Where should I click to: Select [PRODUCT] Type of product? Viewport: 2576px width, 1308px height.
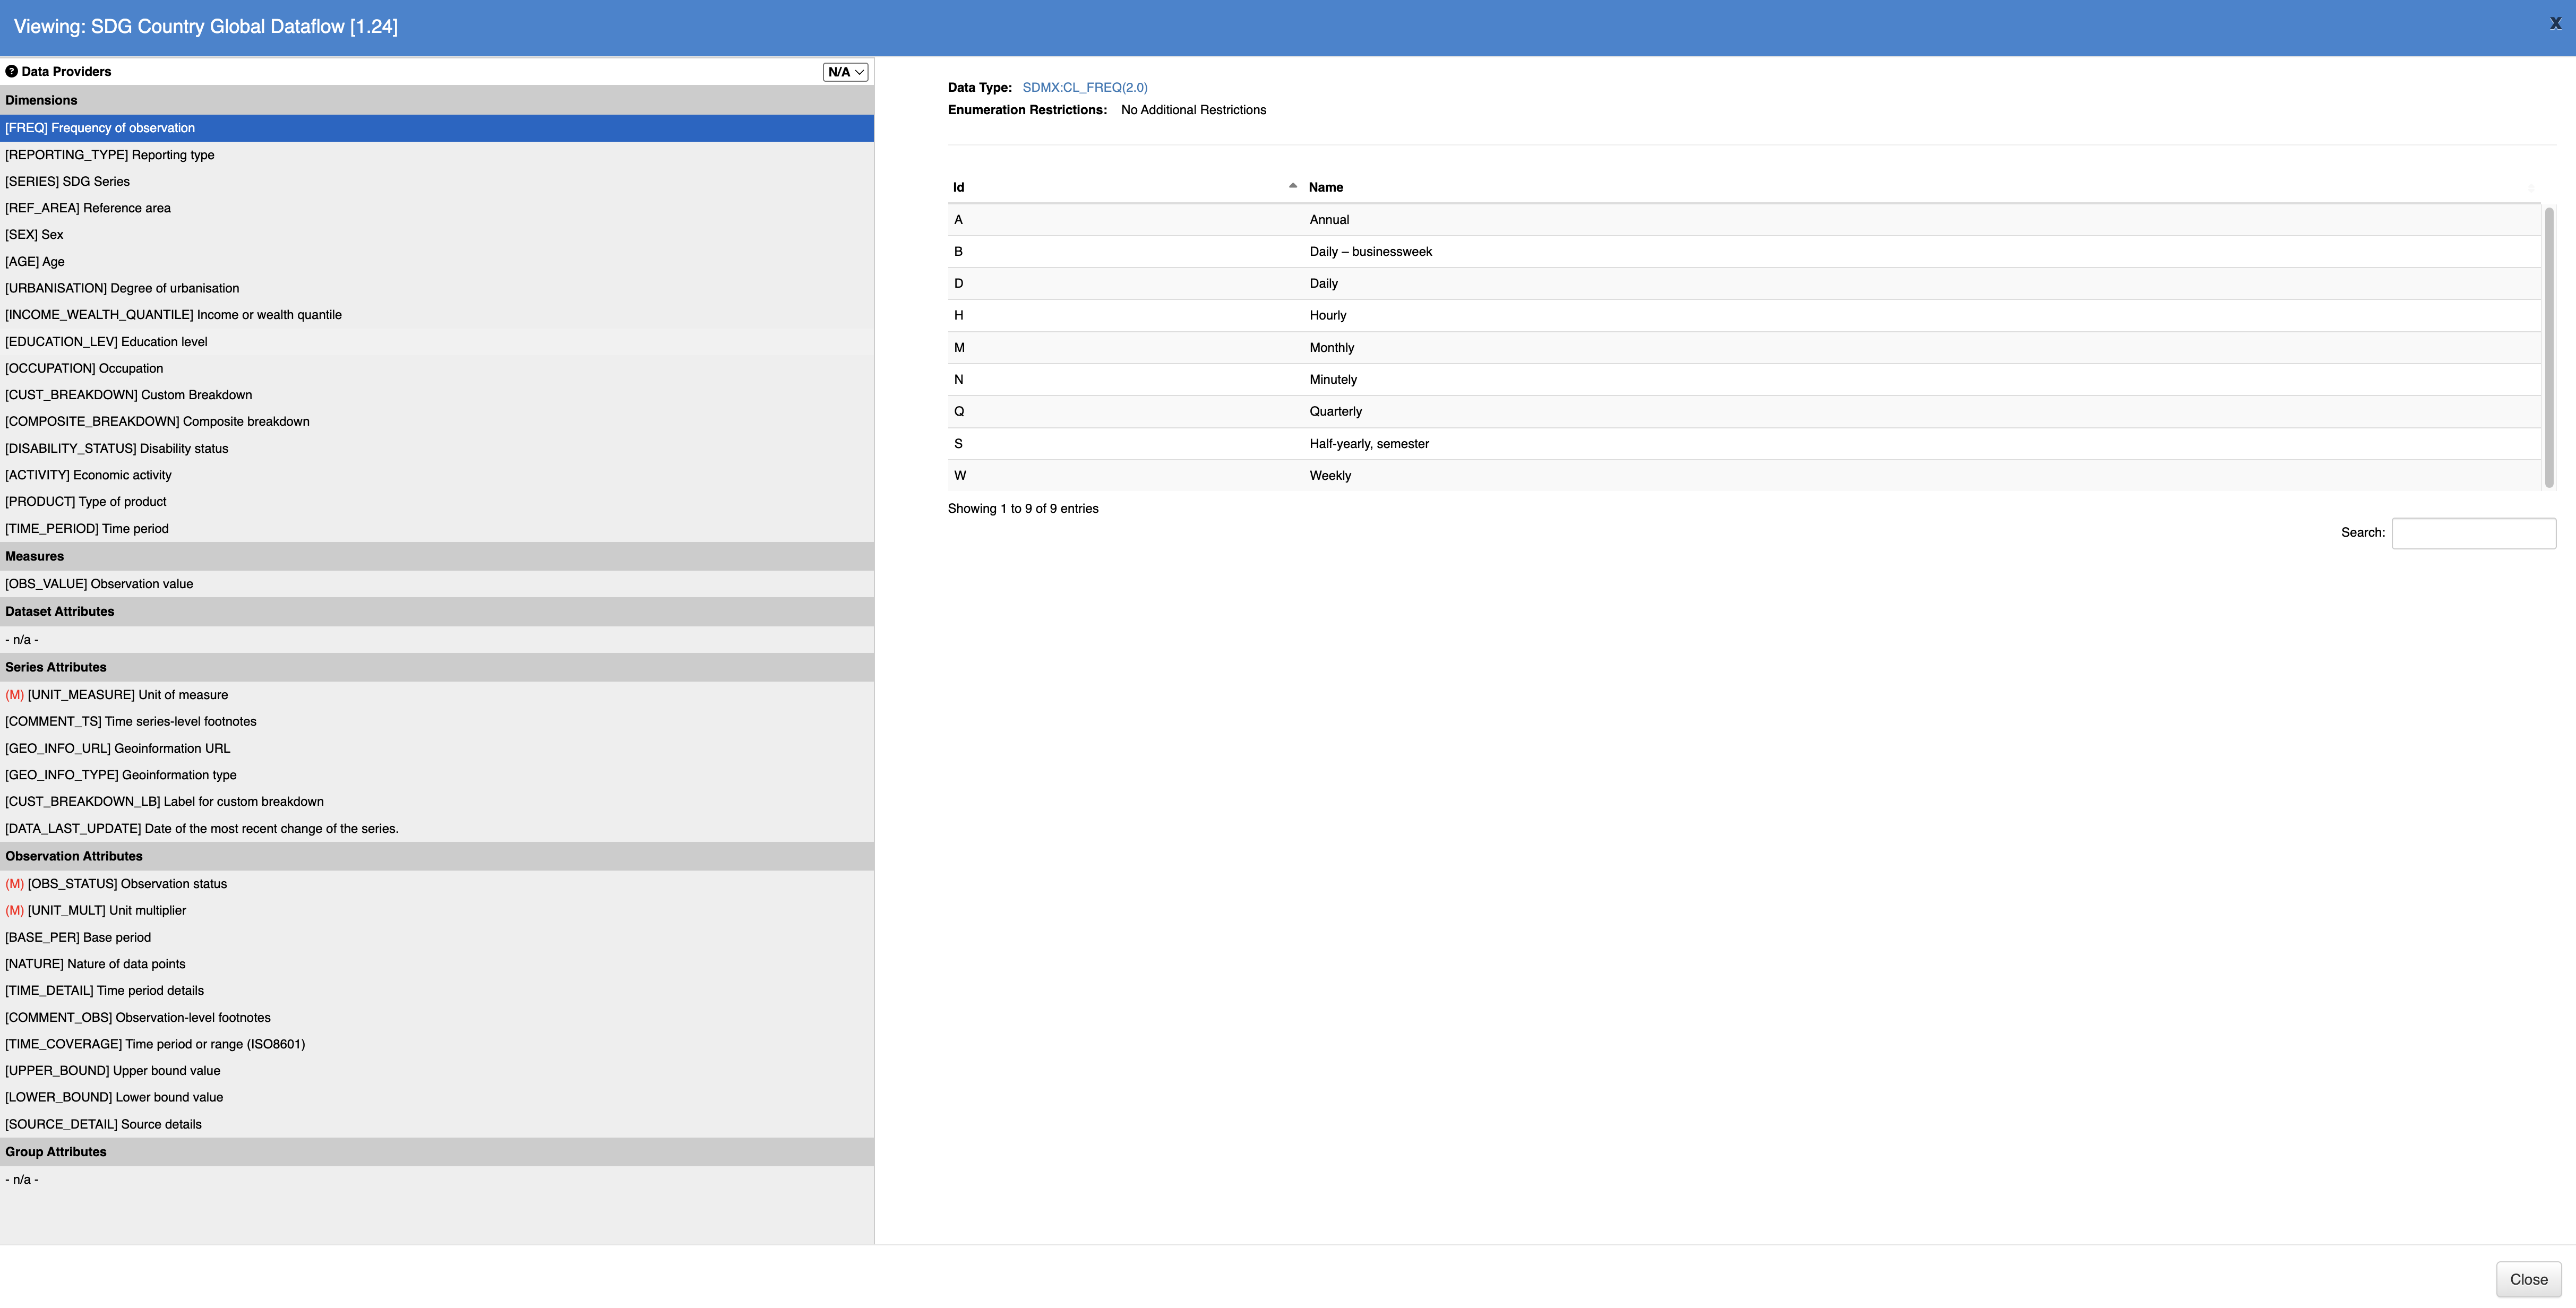pos(437,501)
